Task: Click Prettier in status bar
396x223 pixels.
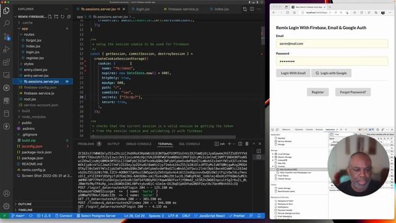Action: [x=236, y=216]
